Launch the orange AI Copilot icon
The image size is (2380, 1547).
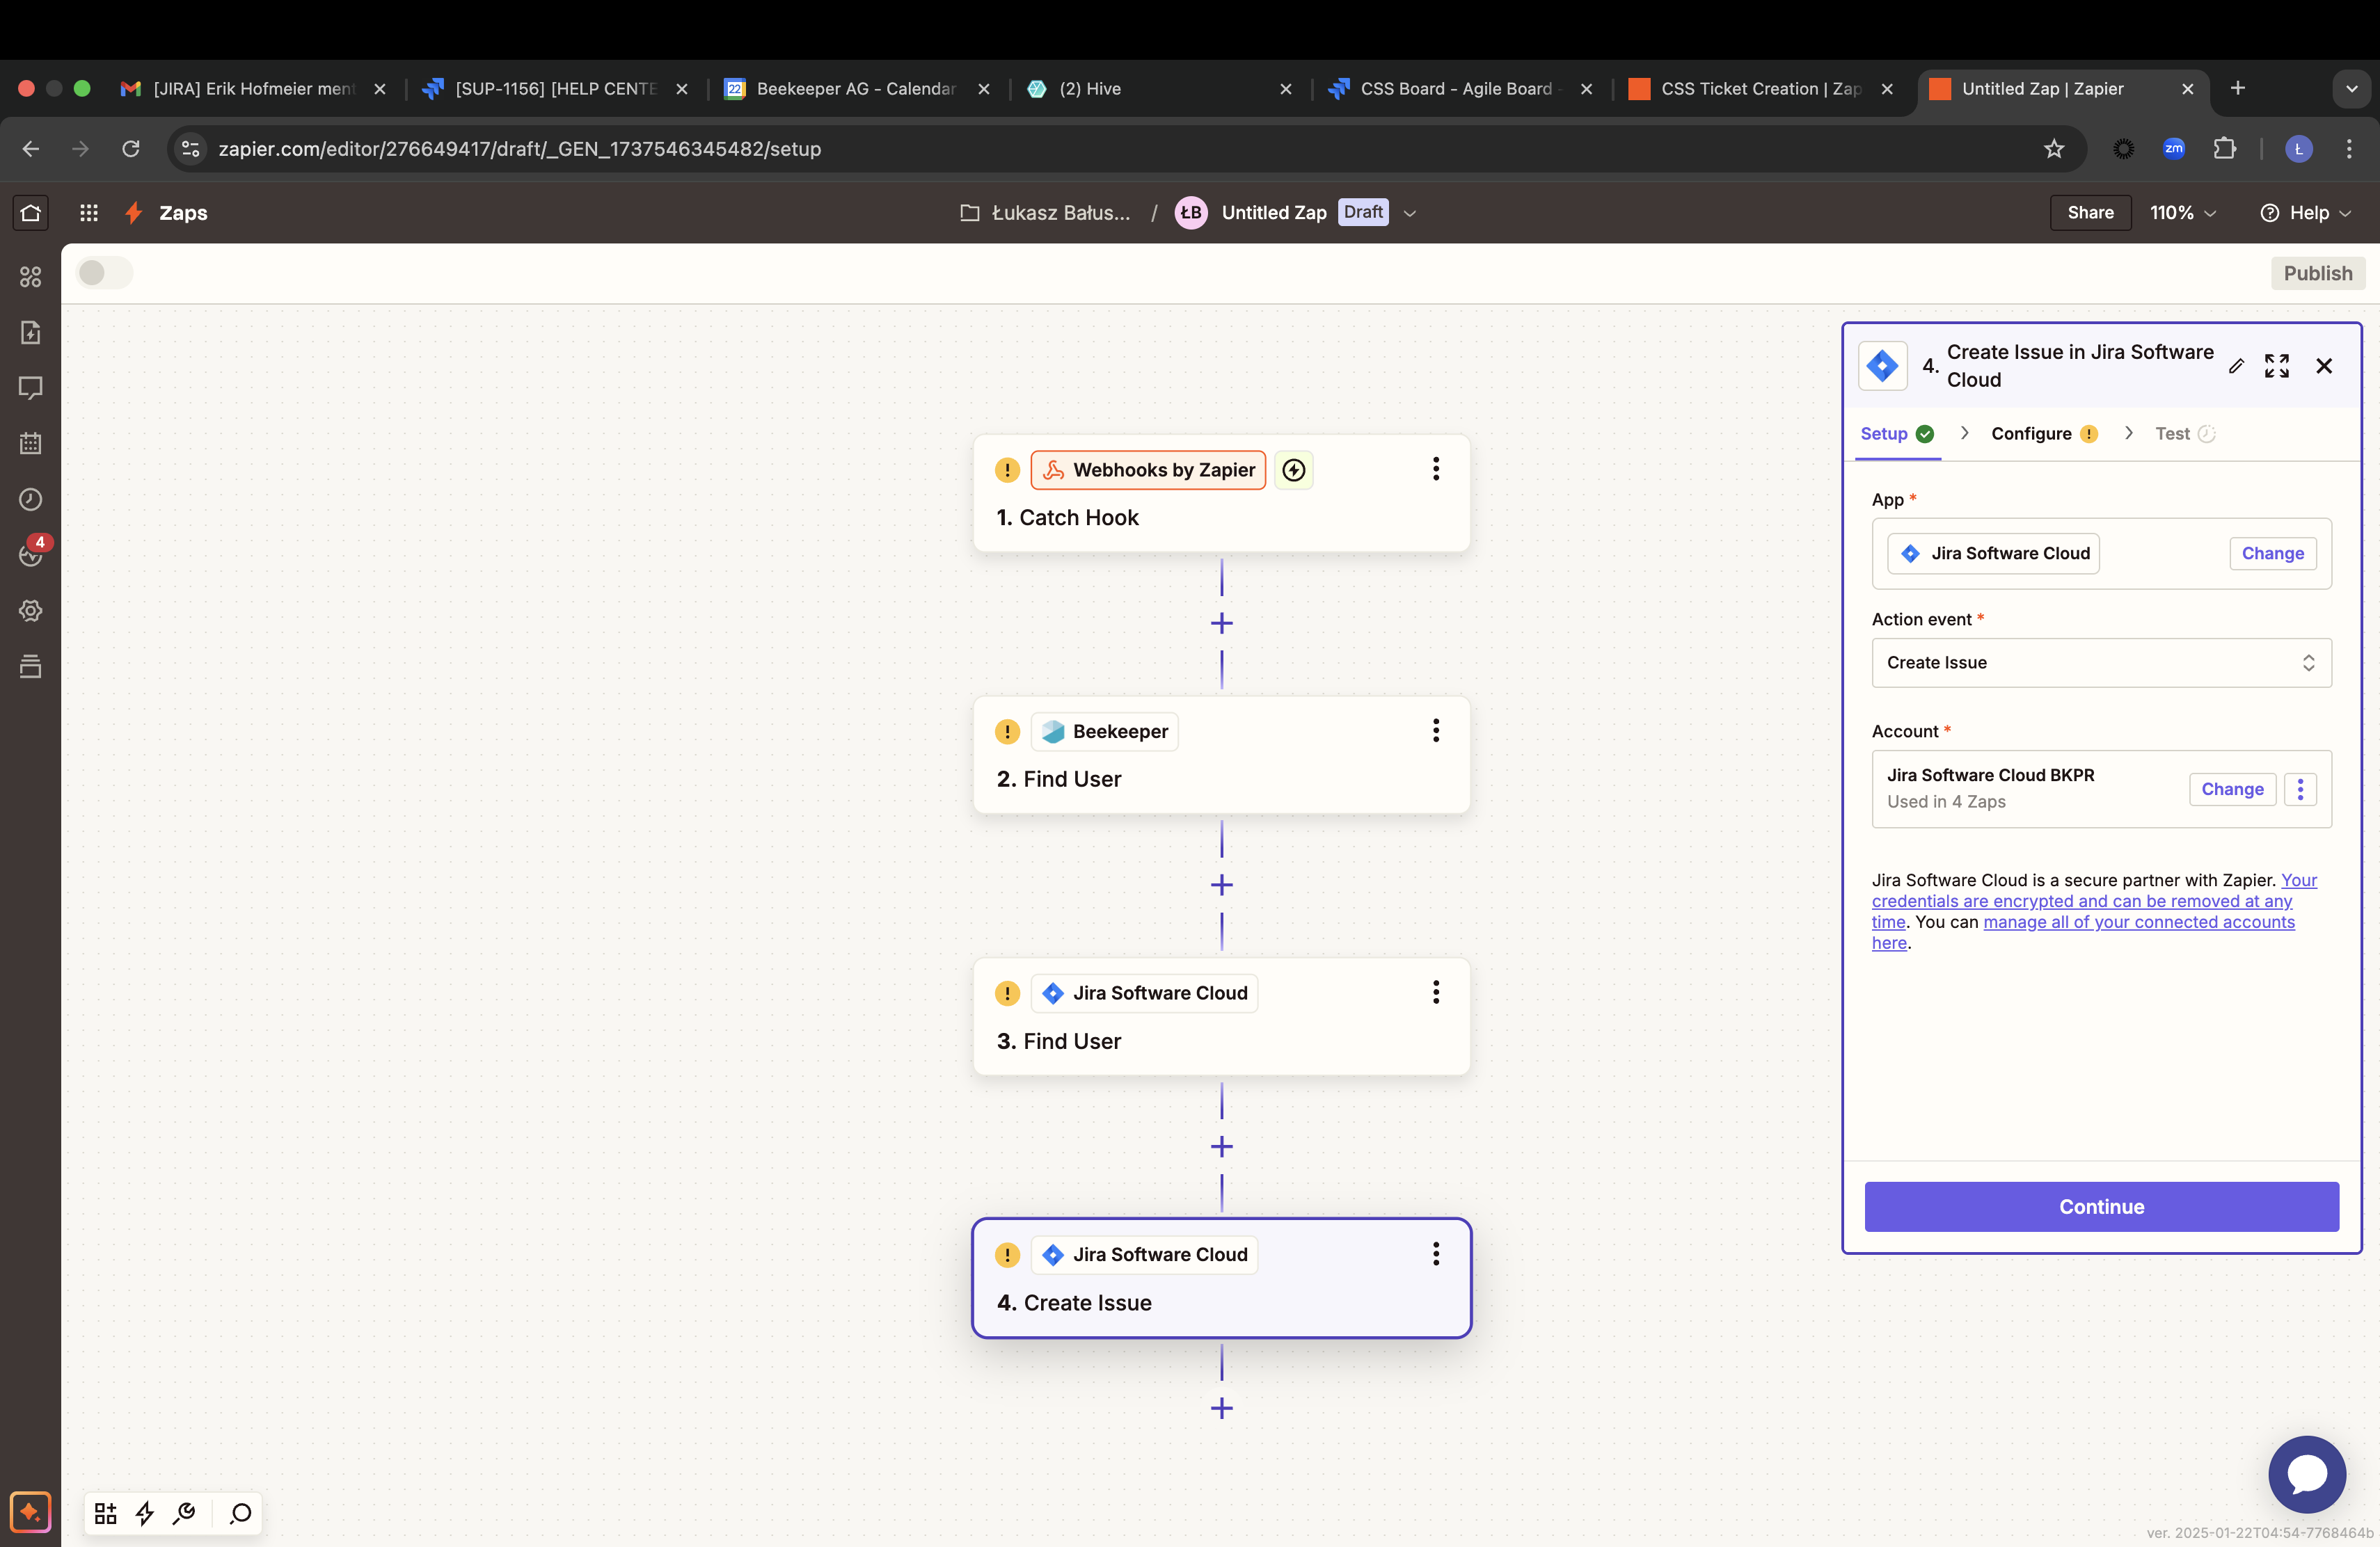[x=30, y=1512]
